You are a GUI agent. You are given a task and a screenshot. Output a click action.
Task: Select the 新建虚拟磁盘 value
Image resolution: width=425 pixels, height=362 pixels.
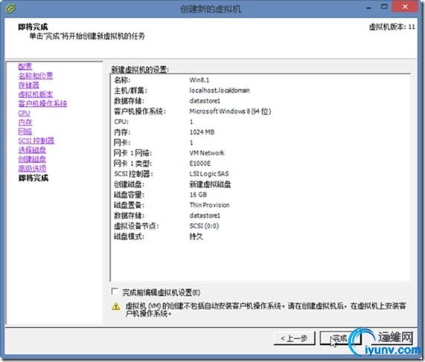tap(210, 184)
